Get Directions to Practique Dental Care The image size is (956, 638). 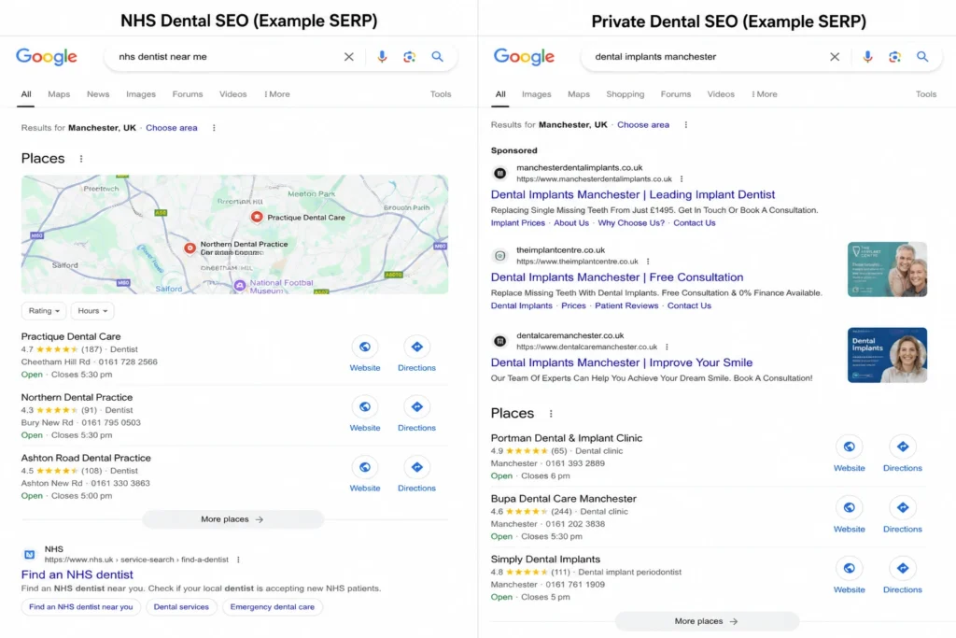[416, 354]
